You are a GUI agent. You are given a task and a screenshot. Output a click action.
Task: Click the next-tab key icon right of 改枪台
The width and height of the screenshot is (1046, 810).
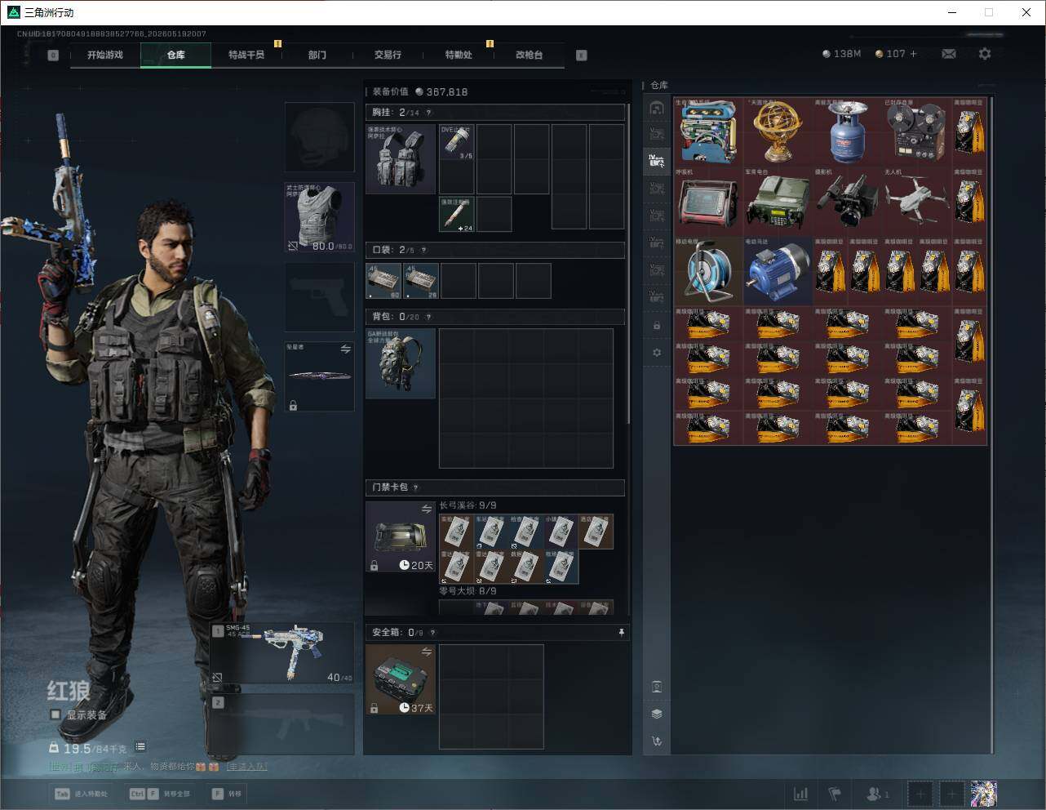[x=582, y=56]
